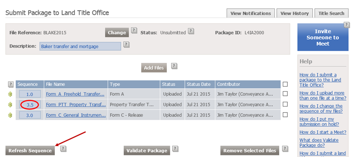Click help icon next to Change button
This screenshot has height=157, width=358.
pyautogui.click(x=134, y=30)
